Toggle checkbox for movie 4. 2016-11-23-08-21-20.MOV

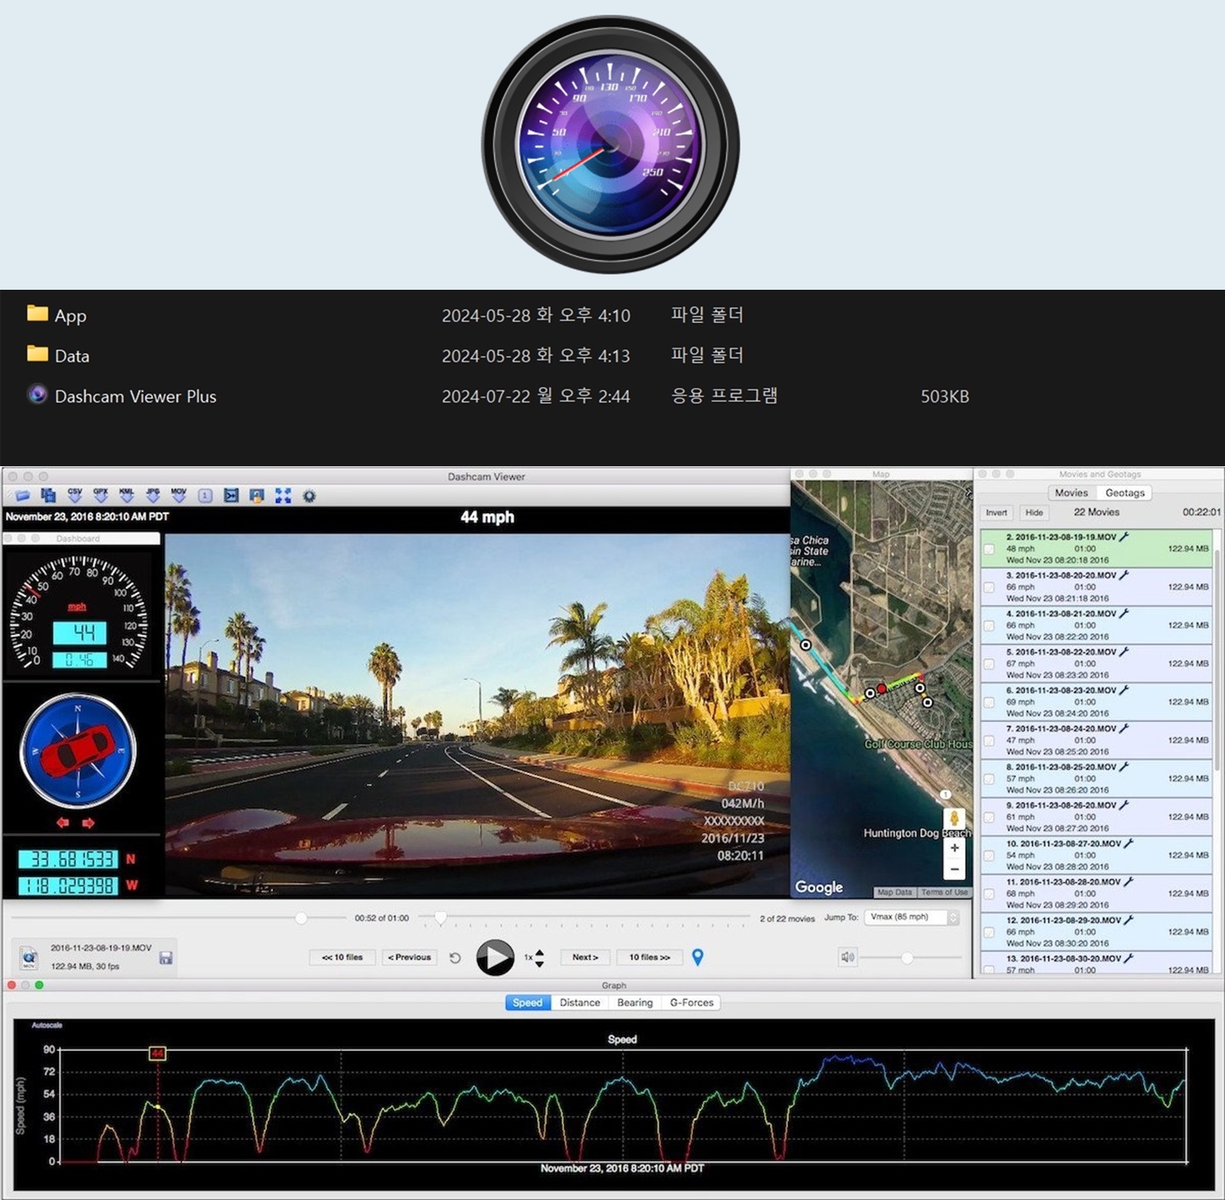click(x=989, y=626)
